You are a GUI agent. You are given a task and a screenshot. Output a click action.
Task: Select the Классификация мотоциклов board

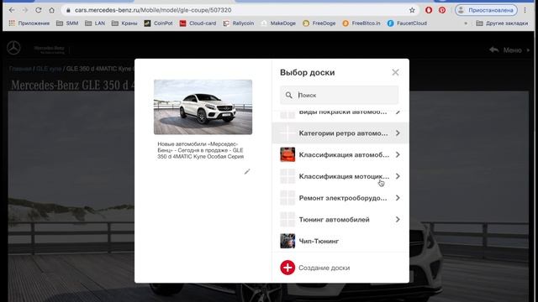[340, 176]
